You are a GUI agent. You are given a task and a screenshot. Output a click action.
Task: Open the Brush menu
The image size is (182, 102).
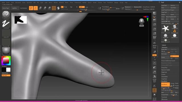tap(8, 3)
